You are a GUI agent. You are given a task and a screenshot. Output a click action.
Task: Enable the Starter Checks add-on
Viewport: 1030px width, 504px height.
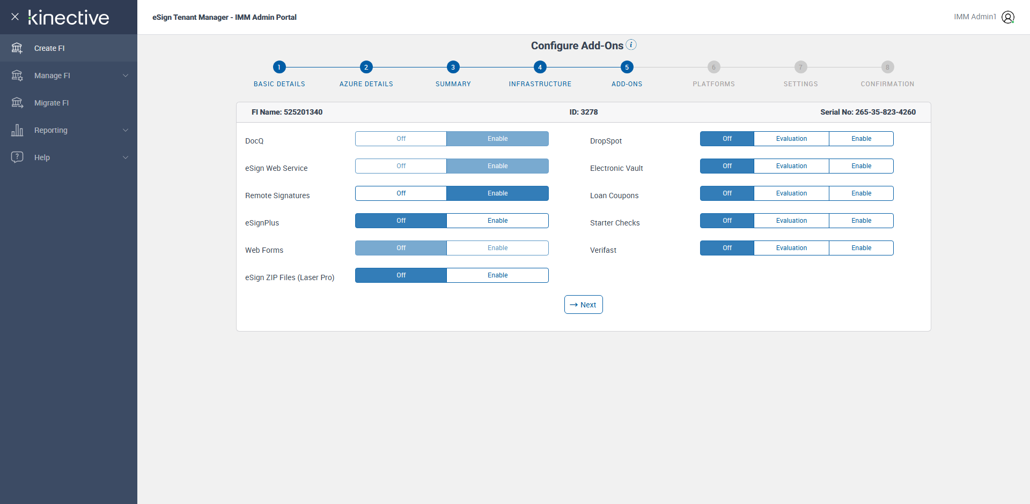(862, 221)
